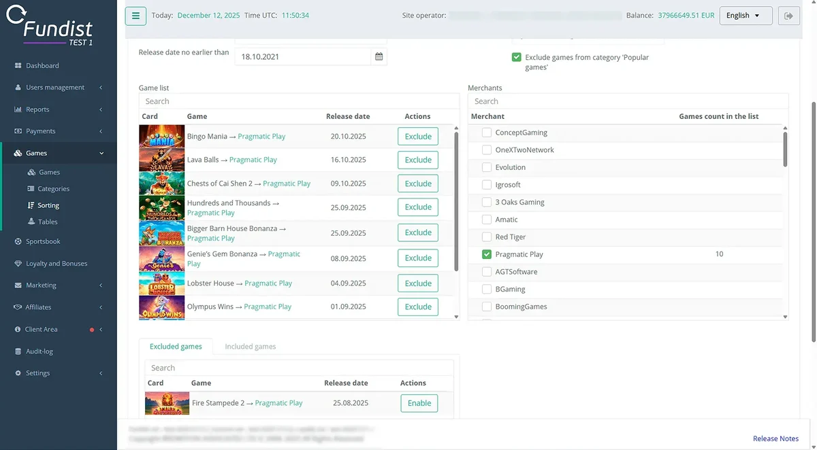The height and width of the screenshot is (450, 817).
Task: Click the Affiliates handshake icon
Action: coord(18,307)
